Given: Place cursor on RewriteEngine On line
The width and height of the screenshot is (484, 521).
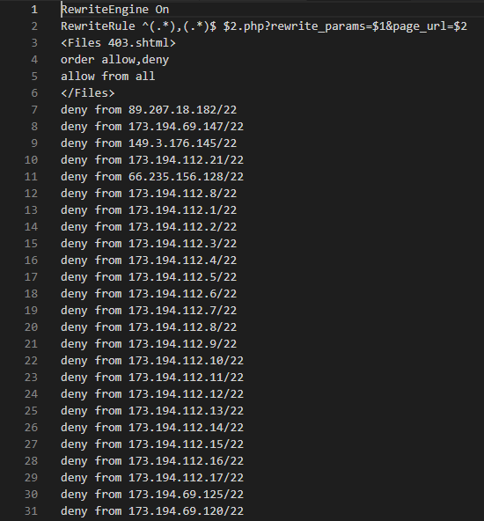Looking at the screenshot, I should coord(115,10).
